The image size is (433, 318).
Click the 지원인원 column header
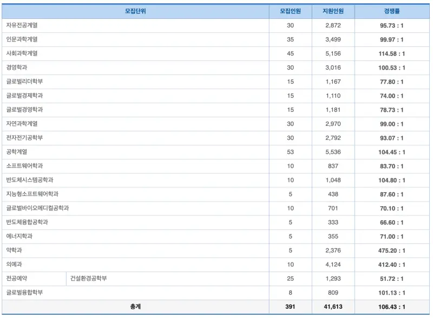coord(333,11)
